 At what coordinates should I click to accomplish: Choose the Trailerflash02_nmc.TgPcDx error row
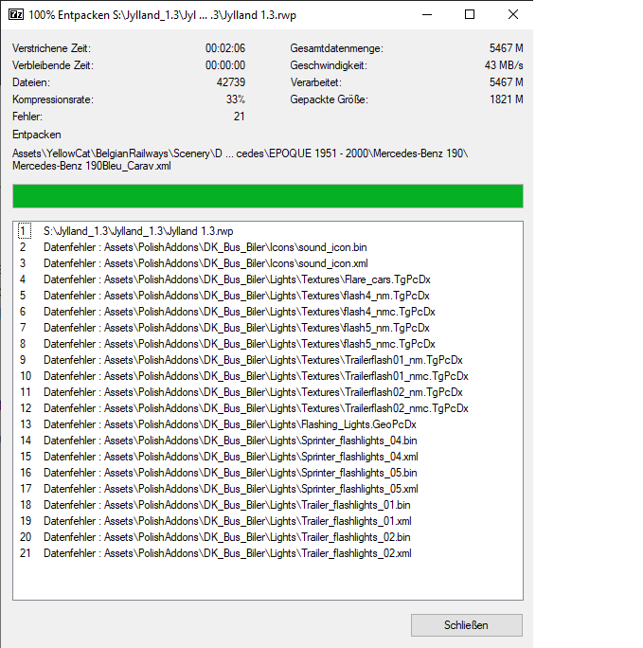pos(256,408)
